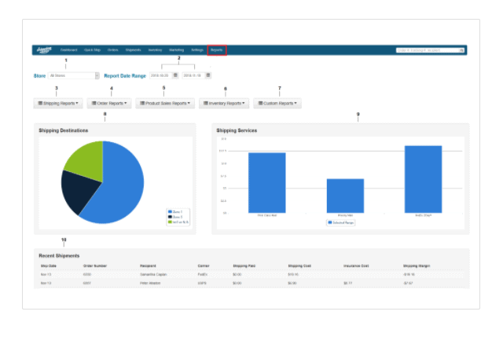The image size is (481, 348).
Task: Click the First Class Mail bar in Shipping Services
Action: coord(267,183)
